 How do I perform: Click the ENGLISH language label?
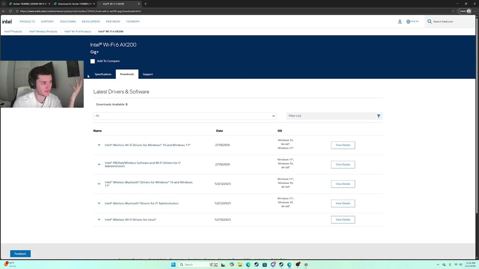click(x=415, y=22)
